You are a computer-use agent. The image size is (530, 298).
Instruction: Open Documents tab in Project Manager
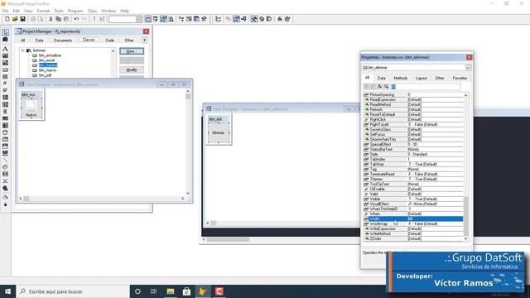click(63, 41)
